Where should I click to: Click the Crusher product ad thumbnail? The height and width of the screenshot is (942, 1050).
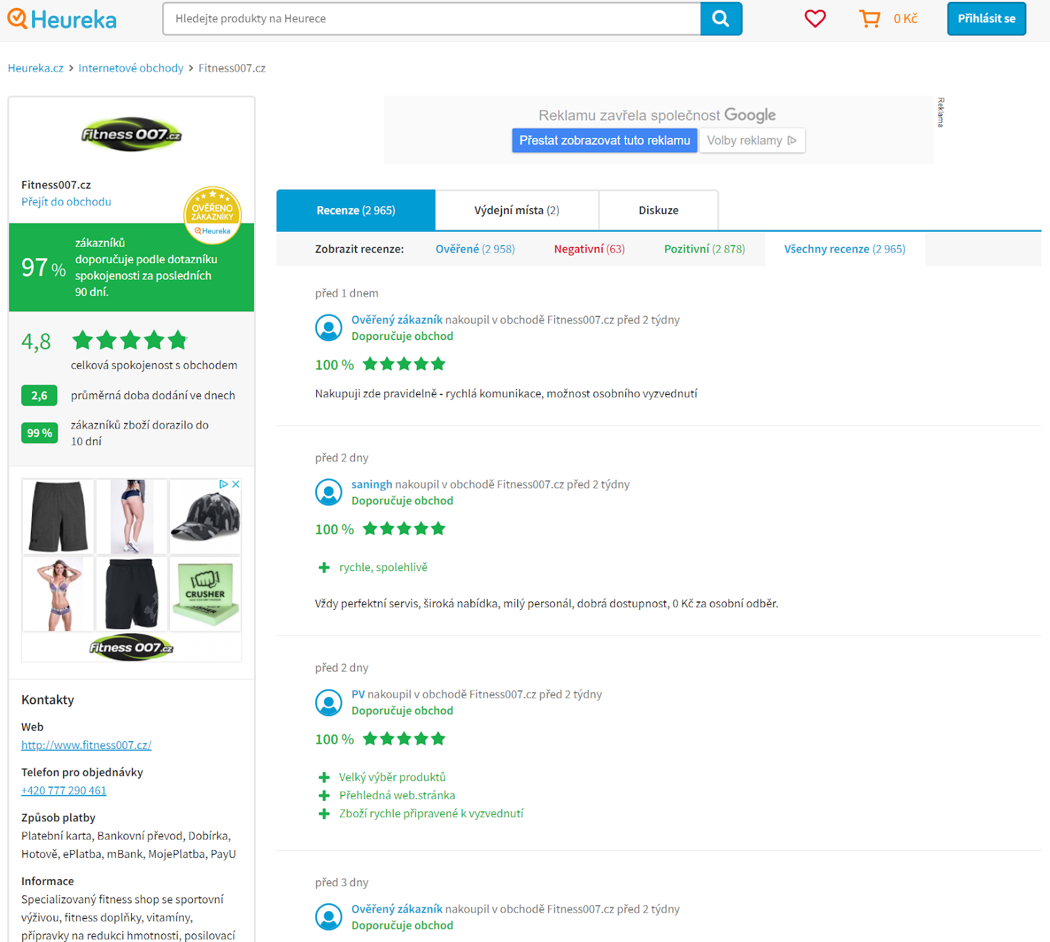[x=205, y=594]
